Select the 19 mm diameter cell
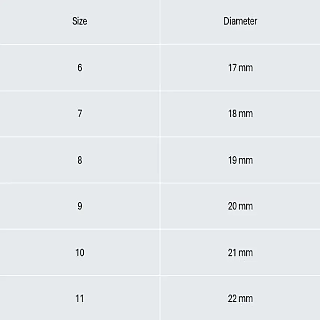The height and width of the screenshot is (320, 320). click(x=240, y=160)
